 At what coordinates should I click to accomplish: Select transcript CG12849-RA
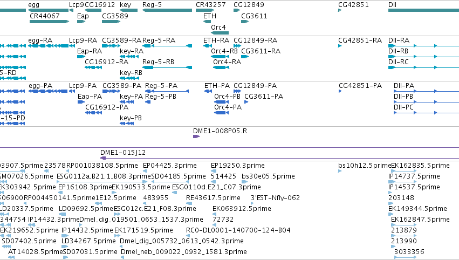click(x=256, y=40)
